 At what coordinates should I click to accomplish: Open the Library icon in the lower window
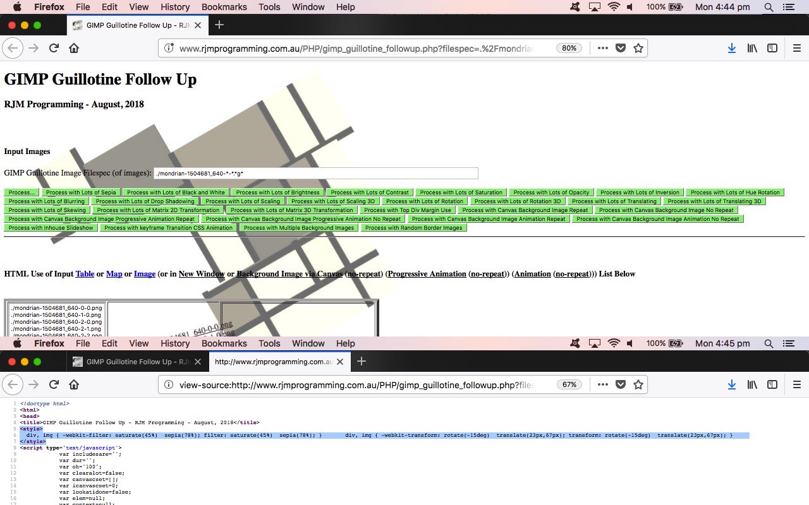click(752, 384)
